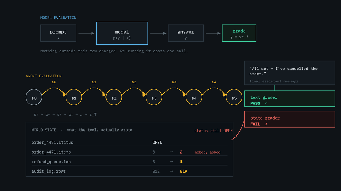Screen dimensions: 341x191
Task: Click the prompt box in model evaluation row
Action: coord(58,33)
